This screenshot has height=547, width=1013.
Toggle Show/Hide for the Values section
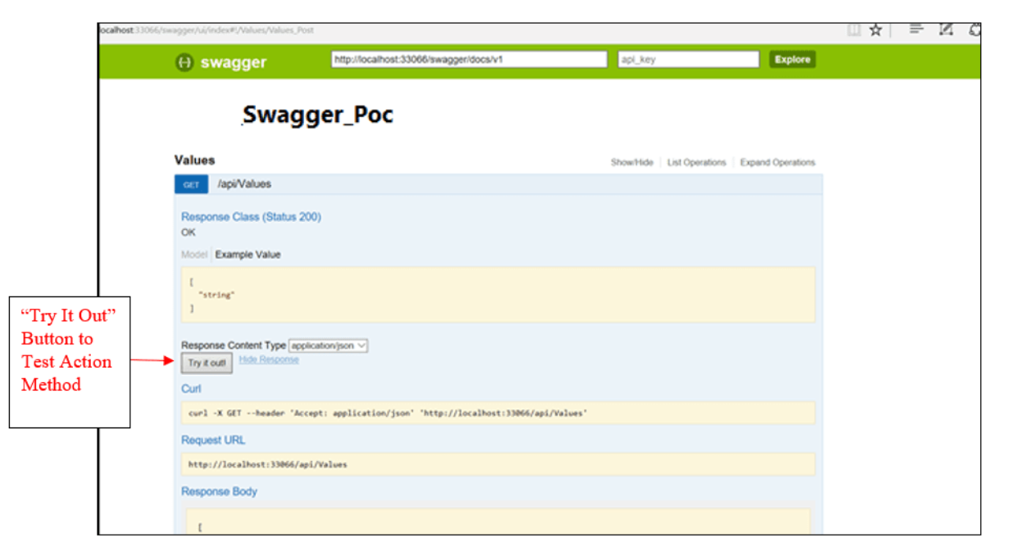[x=633, y=162]
